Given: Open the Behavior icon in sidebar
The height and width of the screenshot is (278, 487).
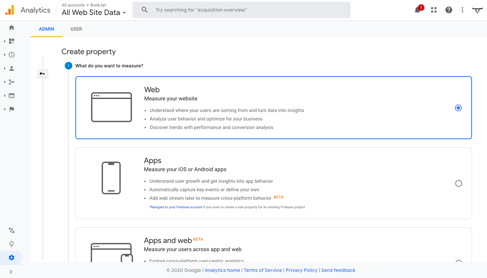Looking at the screenshot, I should (12, 96).
